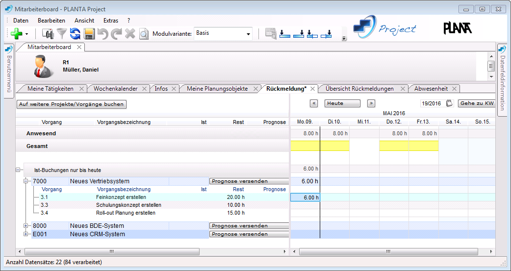Open the Datenfeldinformation side panel
The width and height of the screenshot is (511, 271).
502,80
